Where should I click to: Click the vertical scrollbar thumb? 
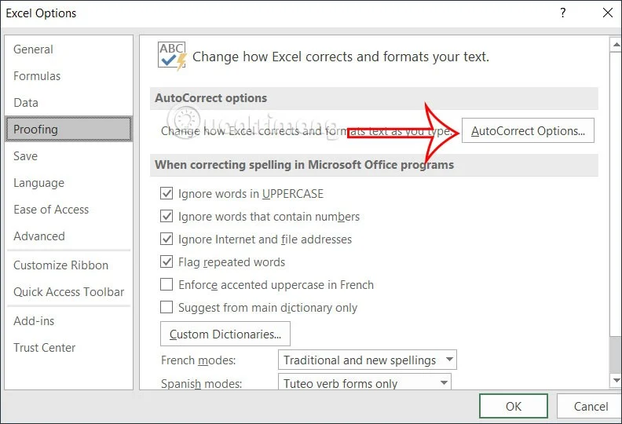[616, 354]
